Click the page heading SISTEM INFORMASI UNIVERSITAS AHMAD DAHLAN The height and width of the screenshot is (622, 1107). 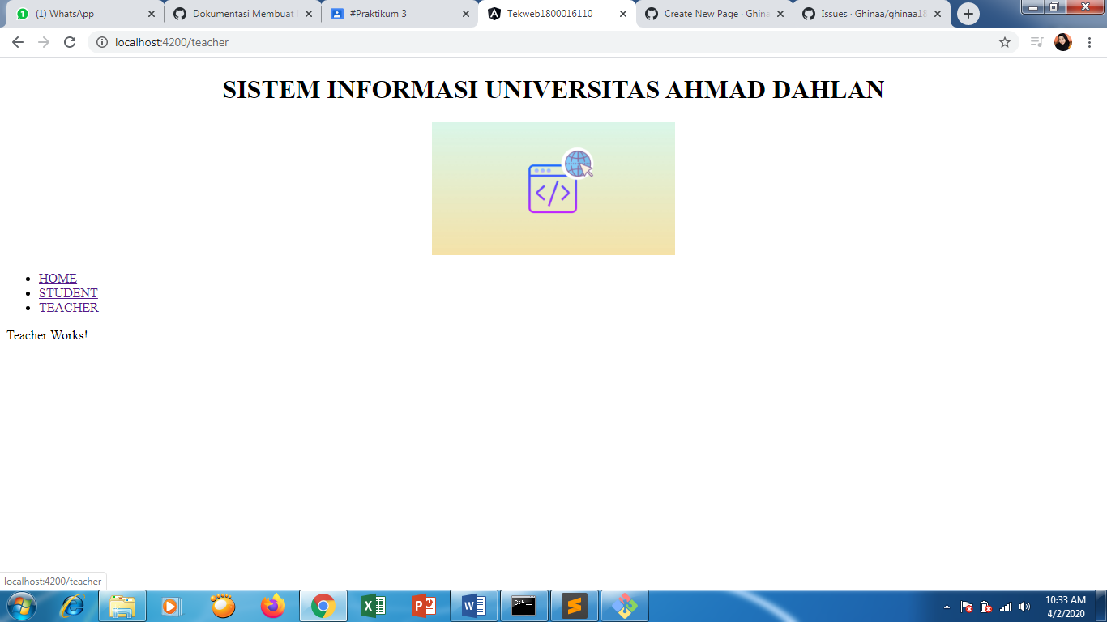click(553, 90)
